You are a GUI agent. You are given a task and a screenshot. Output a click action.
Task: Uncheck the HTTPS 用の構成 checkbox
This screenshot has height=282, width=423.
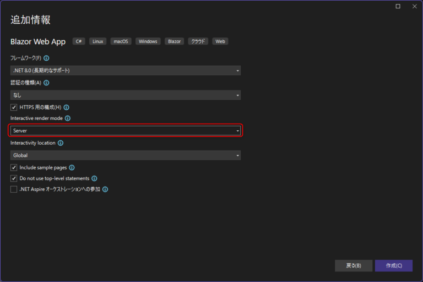click(x=14, y=107)
